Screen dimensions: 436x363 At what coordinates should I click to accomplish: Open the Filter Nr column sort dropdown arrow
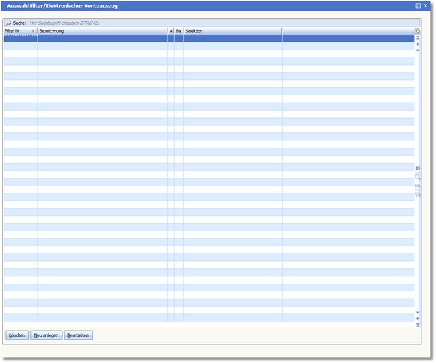point(33,31)
